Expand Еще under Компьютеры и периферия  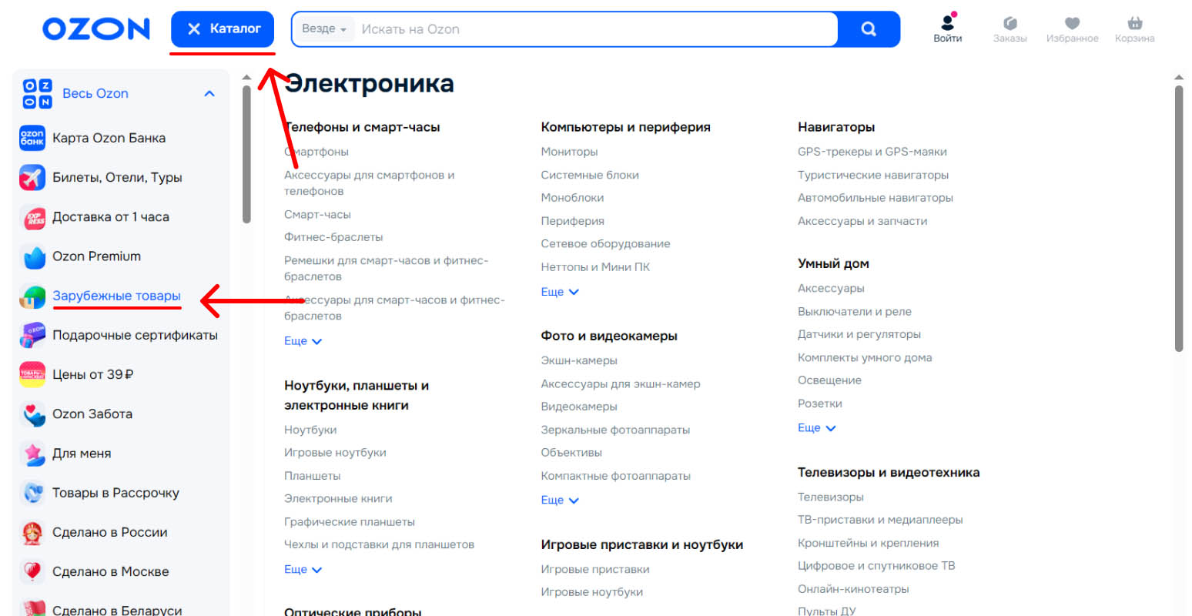(559, 292)
